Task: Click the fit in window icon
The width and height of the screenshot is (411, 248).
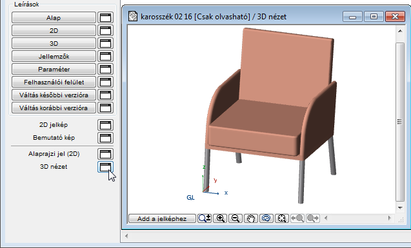Action: tap(282, 218)
